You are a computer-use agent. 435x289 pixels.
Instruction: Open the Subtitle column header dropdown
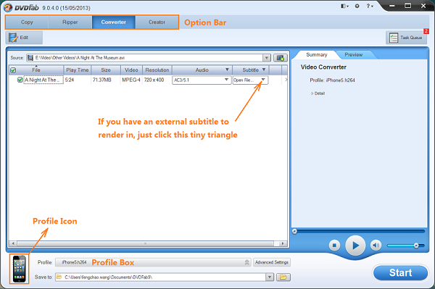(x=264, y=70)
